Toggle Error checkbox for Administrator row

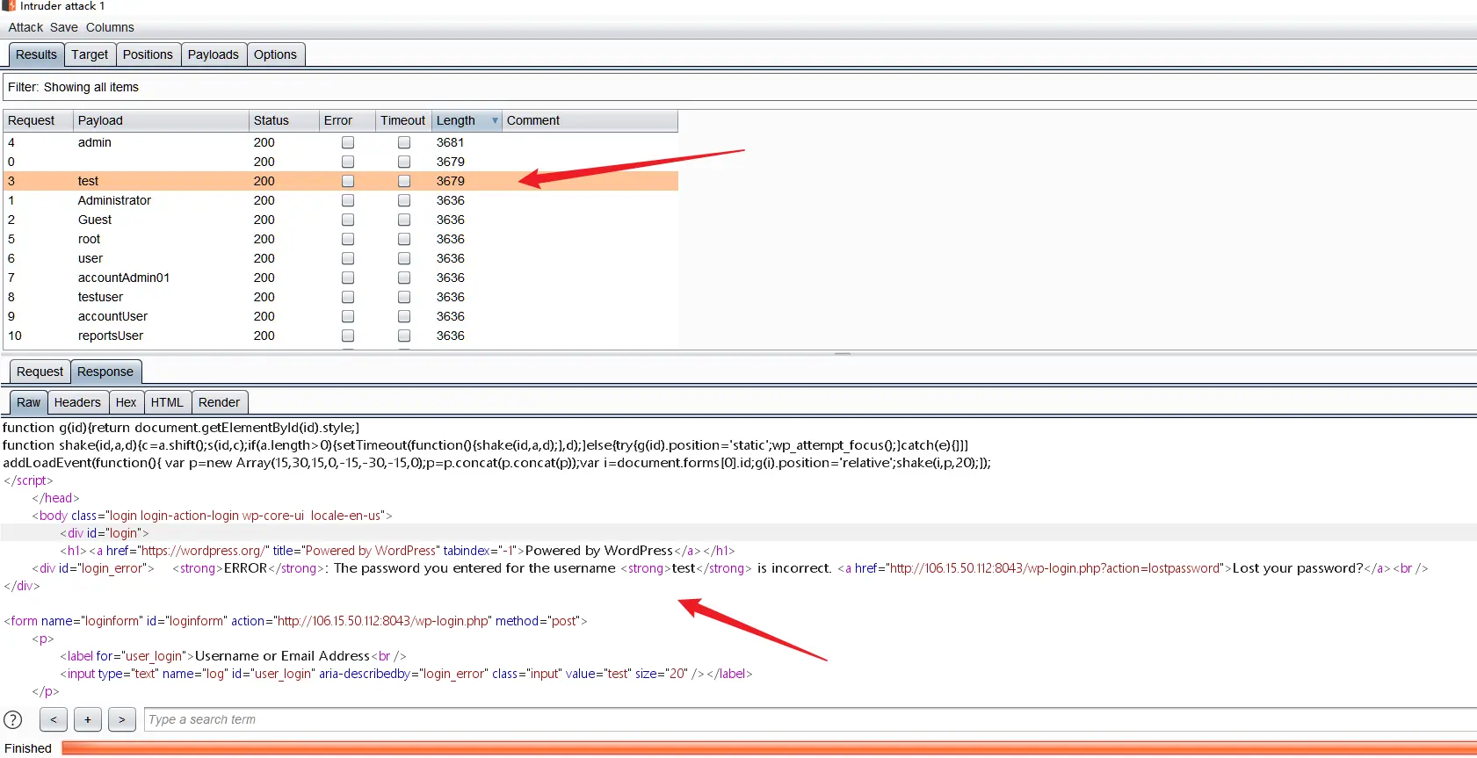click(x=348, y=200)
